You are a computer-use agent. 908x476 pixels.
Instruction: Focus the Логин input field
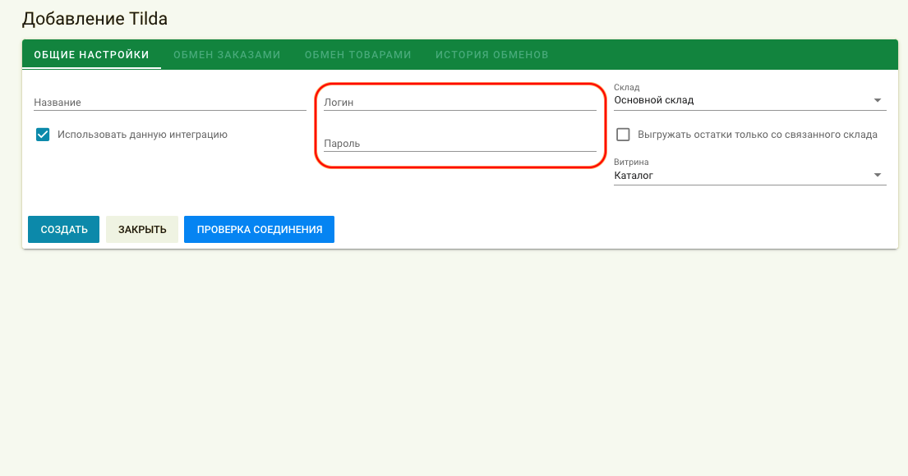pos(460,103)
